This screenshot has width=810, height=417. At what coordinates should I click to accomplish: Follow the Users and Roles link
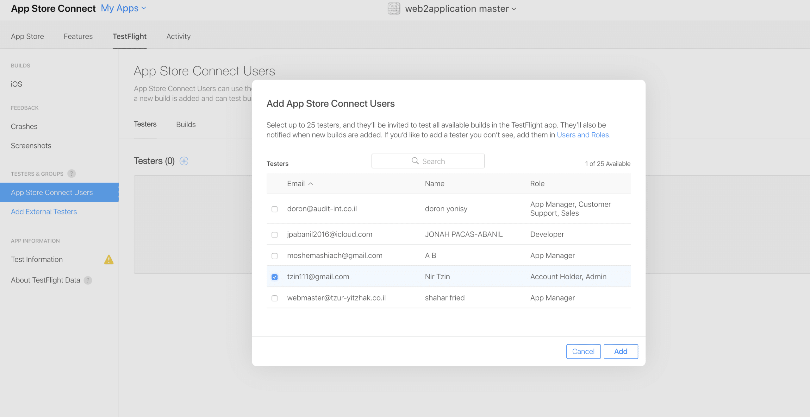pyautogui.click(x=583, y=135)
